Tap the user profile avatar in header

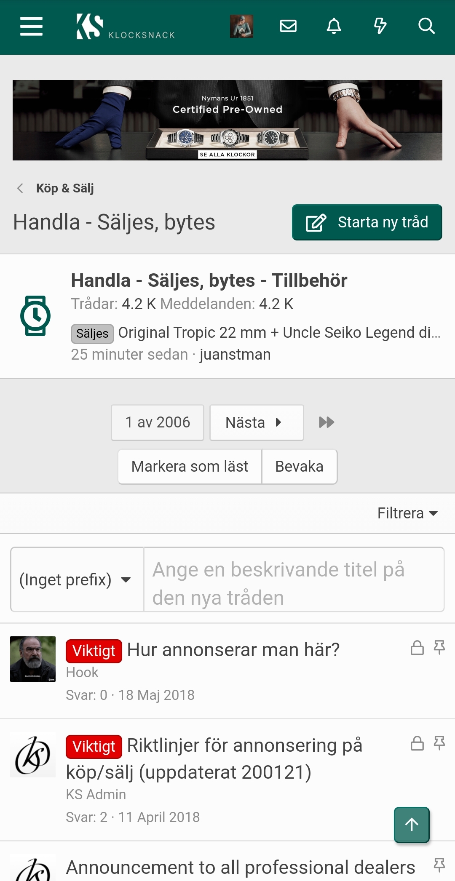241,27
